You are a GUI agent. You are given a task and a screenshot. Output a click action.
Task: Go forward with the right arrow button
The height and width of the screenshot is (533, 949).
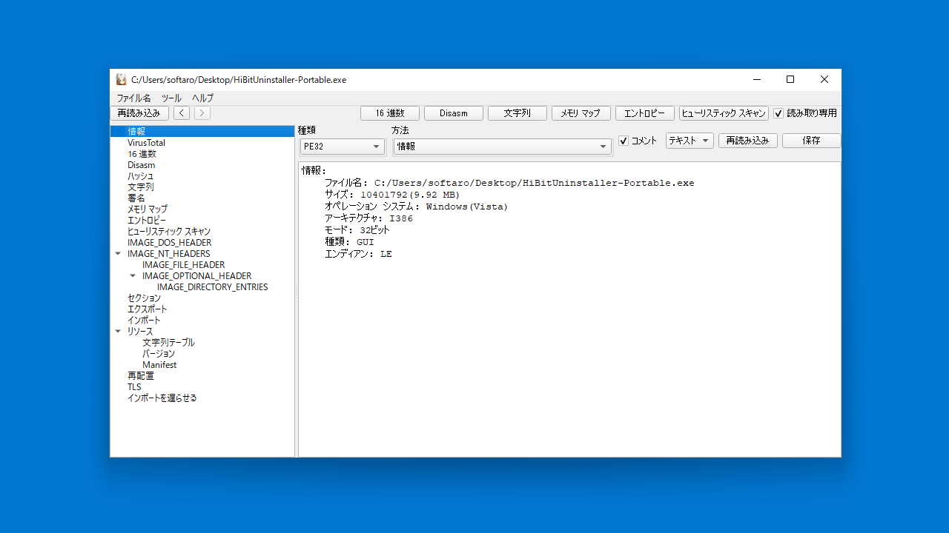[202, 113]
